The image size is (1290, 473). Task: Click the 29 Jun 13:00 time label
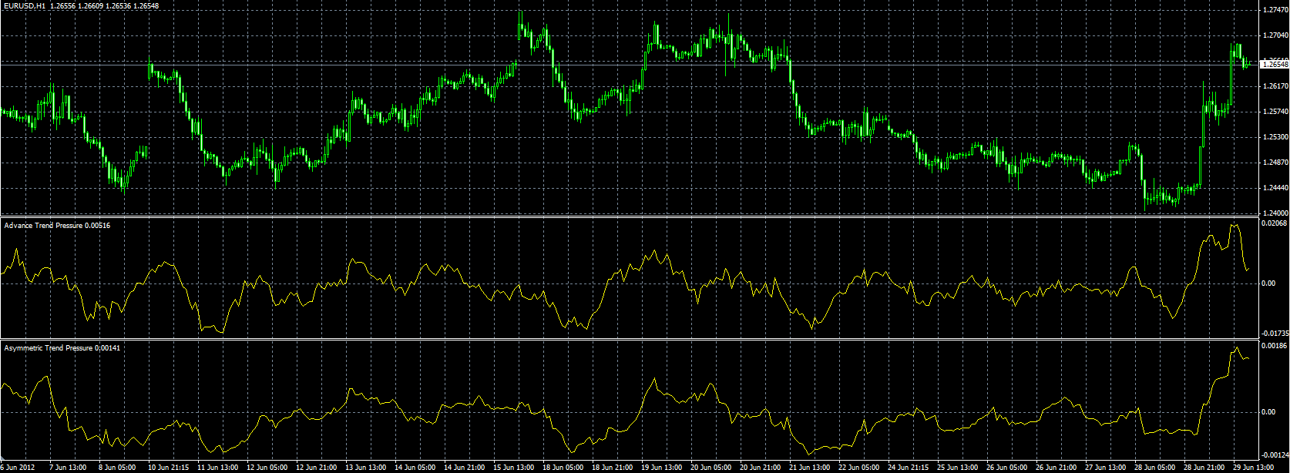(1253, 467)
